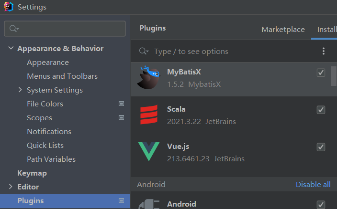Image resolution: width=337 pixels, height=209 pixels.
Task: Click the project-level icon beside Scopes
Action: [121, 117]
